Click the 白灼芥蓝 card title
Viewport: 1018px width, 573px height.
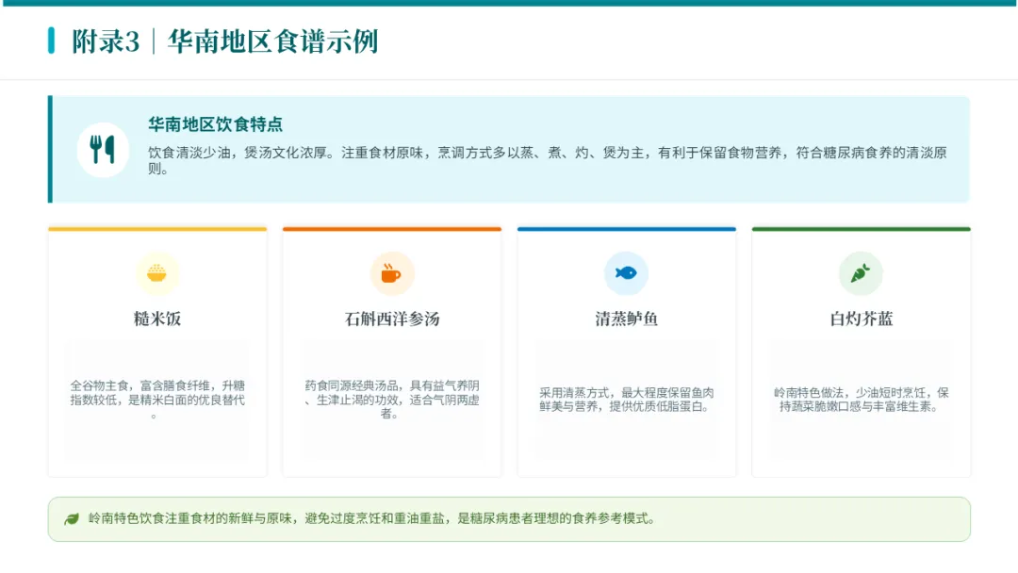(x=862, y=319)
